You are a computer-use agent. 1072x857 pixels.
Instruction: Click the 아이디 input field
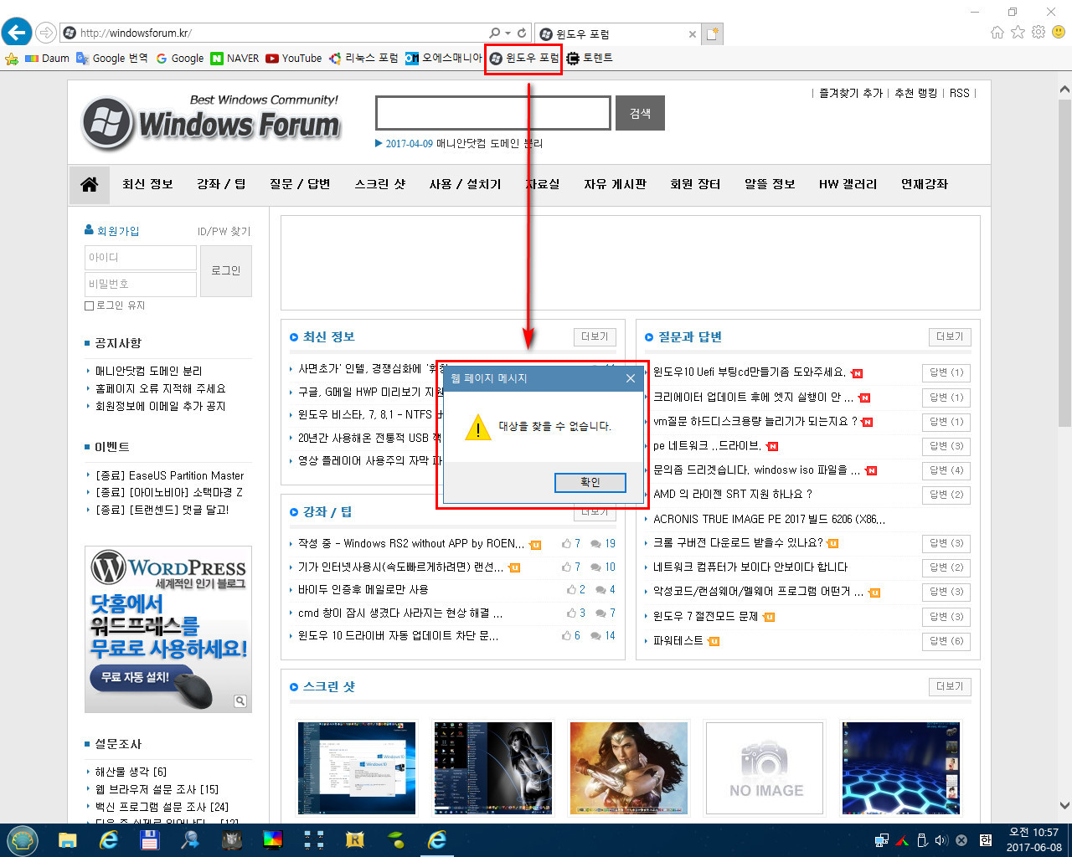141,258
